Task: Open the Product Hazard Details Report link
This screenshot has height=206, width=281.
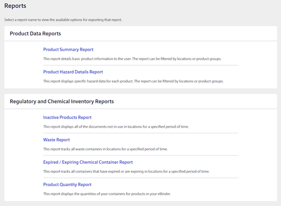Action: [73, 72]
